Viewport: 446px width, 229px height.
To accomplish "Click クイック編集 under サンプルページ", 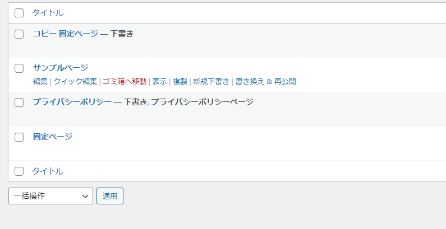I will coord(75,81).
